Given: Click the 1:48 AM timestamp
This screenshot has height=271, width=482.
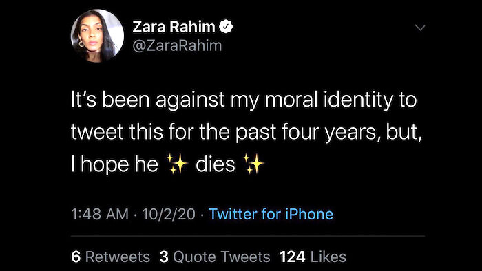Looking at the screenshot, I should (x=100, y=214).
